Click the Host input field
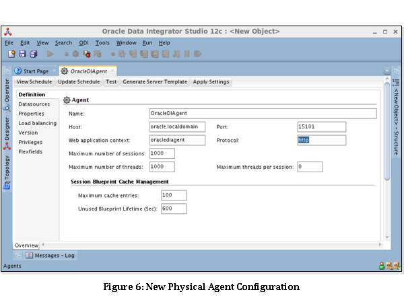Viewport: 404px width, 298px height. coord(177,127)
